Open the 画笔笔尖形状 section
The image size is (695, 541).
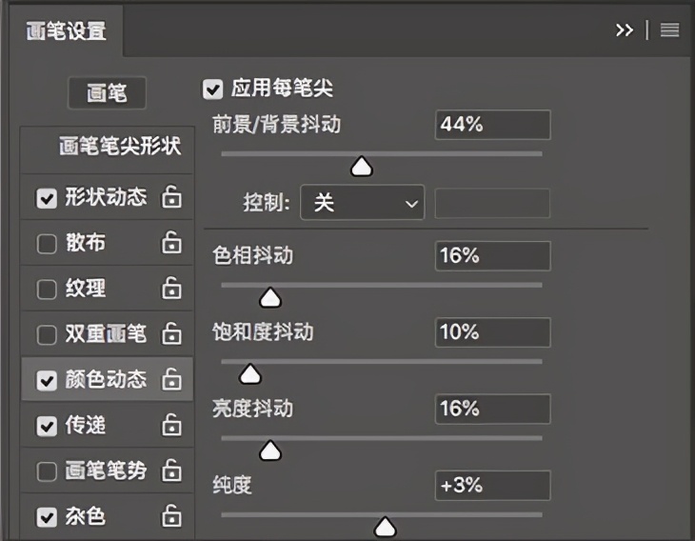tap(119, 147)
